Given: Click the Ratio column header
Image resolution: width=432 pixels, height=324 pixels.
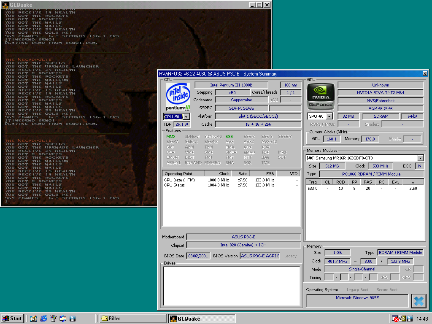Looking at the screenshot, I should click(x=240, y=173).
